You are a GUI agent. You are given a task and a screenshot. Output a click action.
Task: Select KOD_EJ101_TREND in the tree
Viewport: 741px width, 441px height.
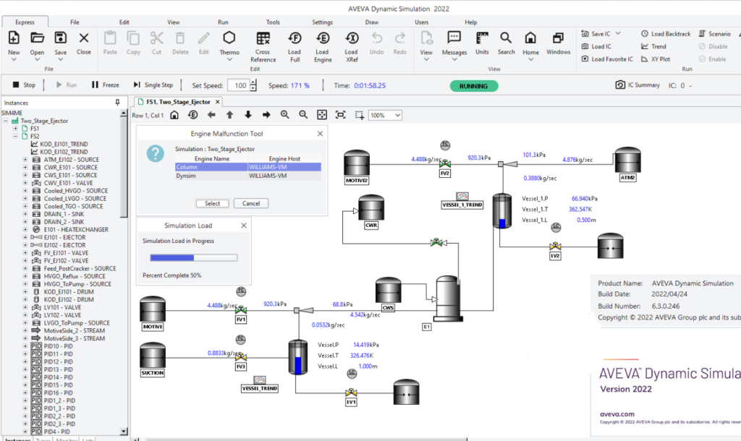[x=64, y=144]
